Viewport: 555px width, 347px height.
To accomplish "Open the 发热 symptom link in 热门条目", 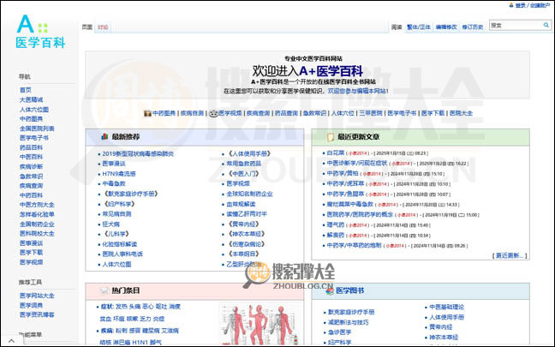I will click(x=122, y=307).
